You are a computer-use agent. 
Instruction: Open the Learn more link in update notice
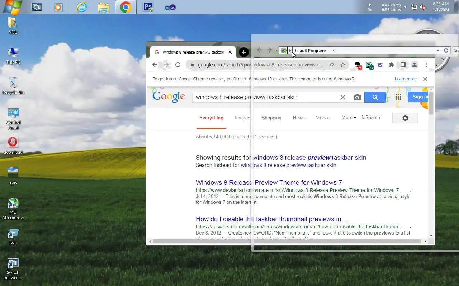click(x=406, y=79)
